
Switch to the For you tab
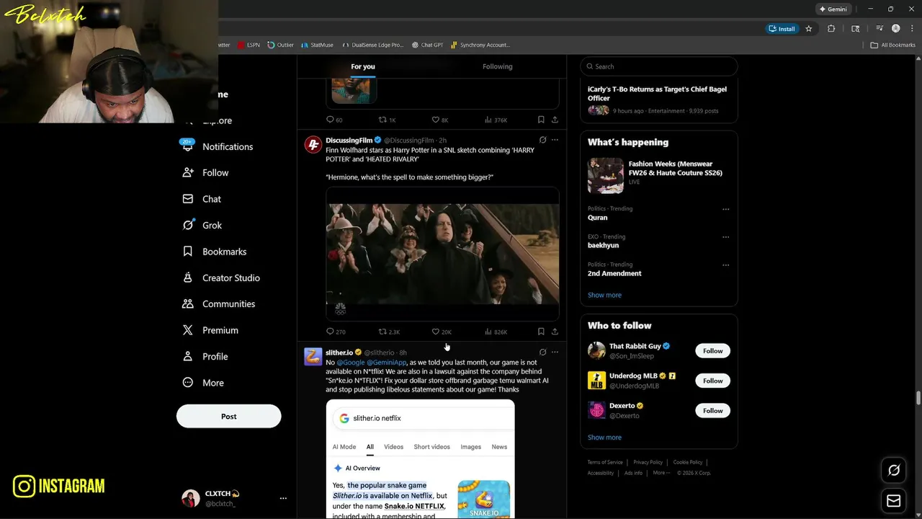[x=363, y=66]
